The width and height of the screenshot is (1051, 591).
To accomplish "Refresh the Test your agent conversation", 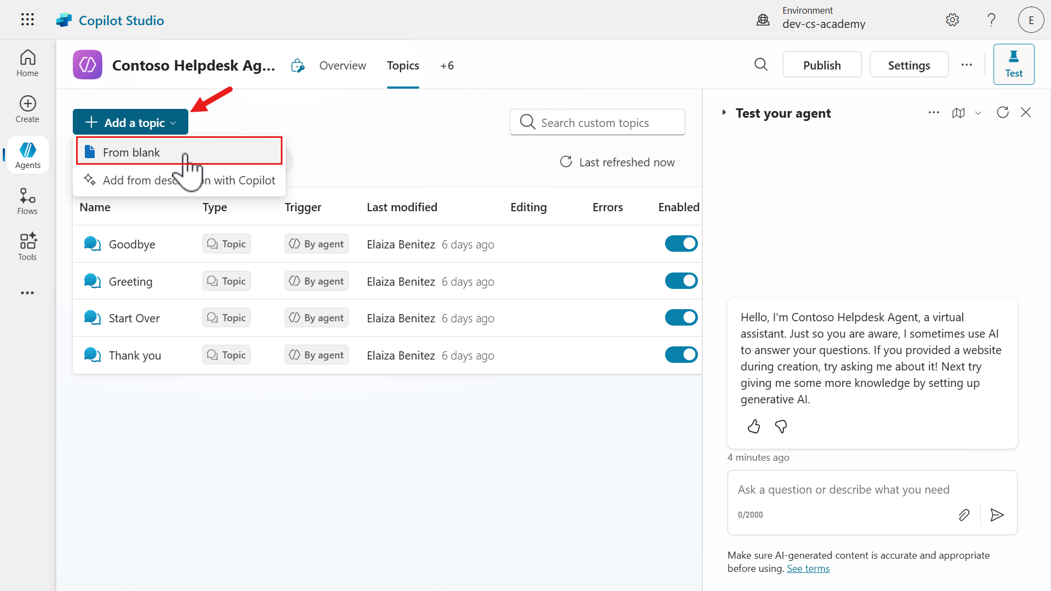I will pyautogui.click(x=1003, y=112).
